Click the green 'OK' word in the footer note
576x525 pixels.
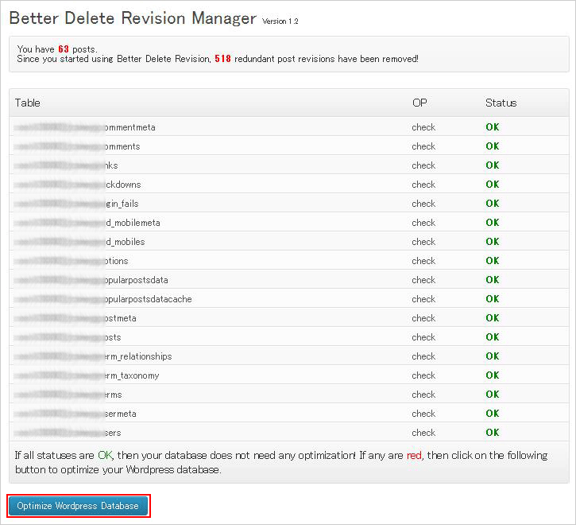pos(105,456)
